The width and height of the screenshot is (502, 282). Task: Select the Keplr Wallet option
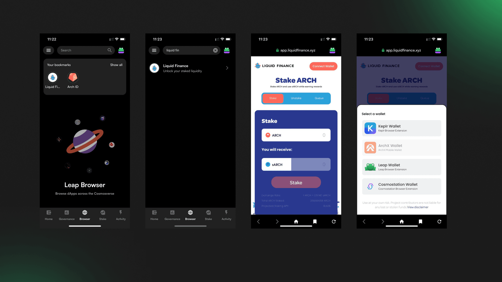pos(401,128)
